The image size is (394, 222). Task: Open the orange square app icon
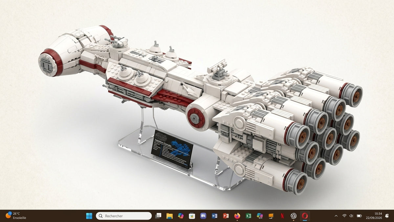pos(271,216)
